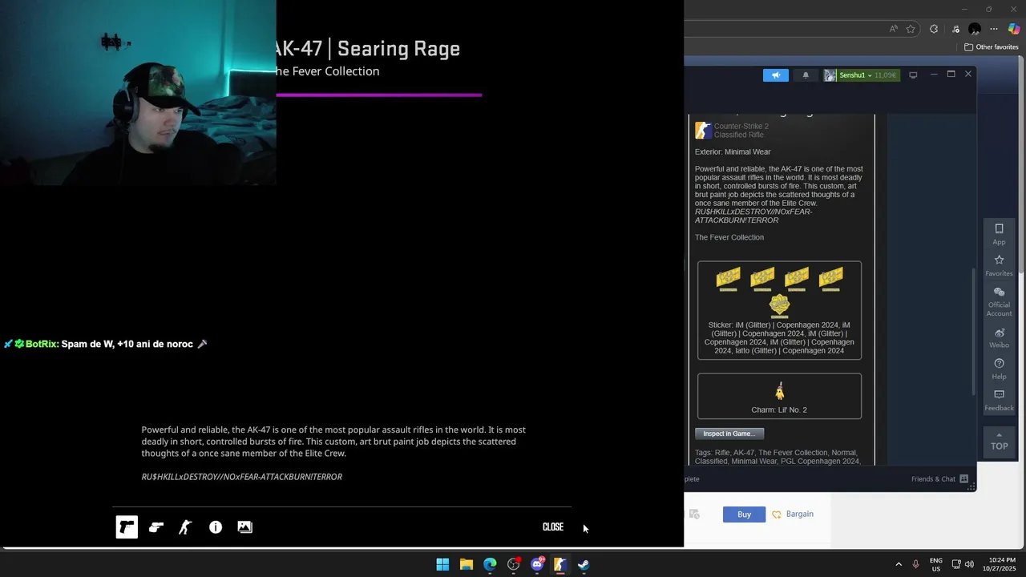1026x577 pixels.
Task: Click the Edge collections music icon
Action: [x=954, y=29]
